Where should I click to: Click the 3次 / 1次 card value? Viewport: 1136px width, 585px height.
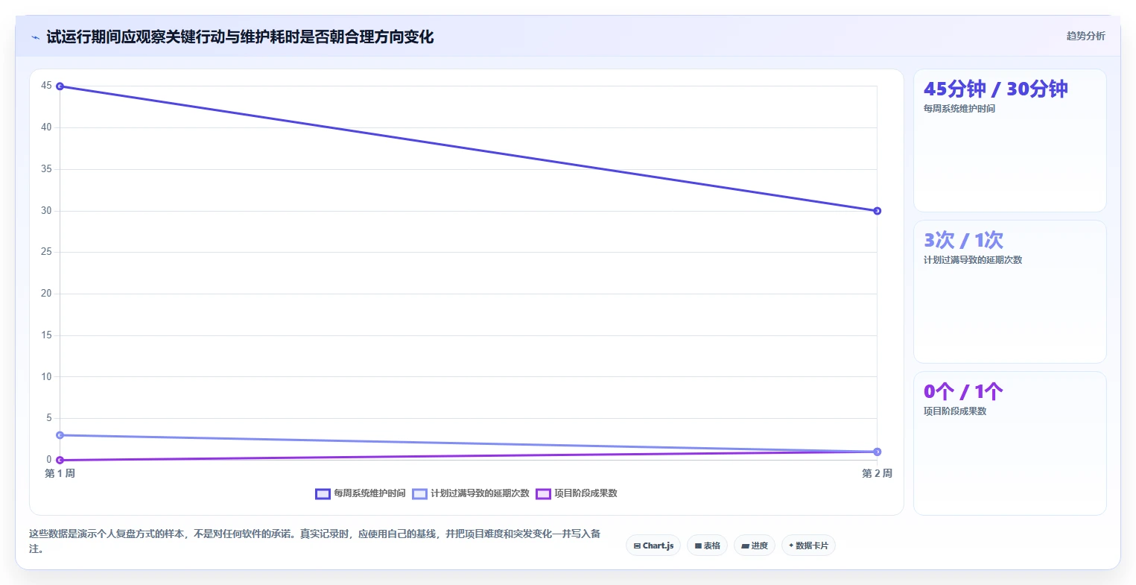click(963, 240)
